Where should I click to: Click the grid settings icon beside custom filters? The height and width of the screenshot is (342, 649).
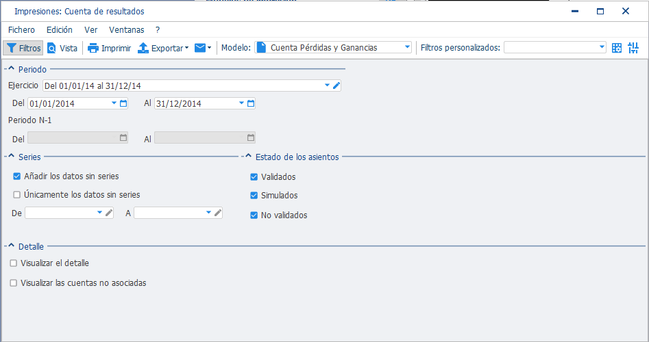pyautogui.click(x=617, y=48)
